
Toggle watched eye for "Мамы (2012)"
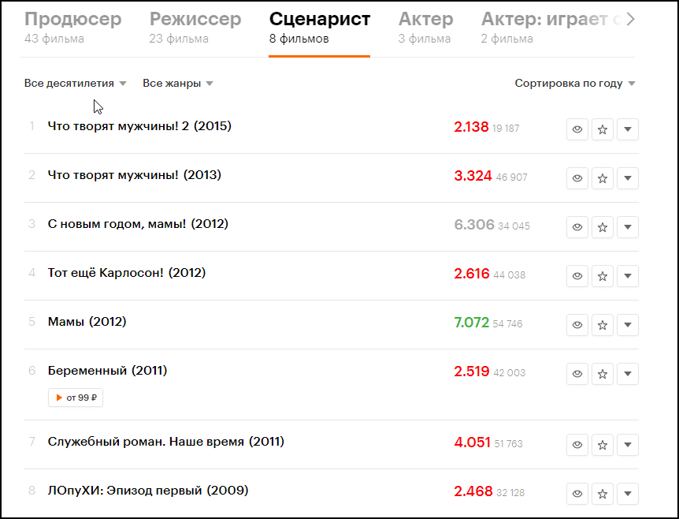577,325
